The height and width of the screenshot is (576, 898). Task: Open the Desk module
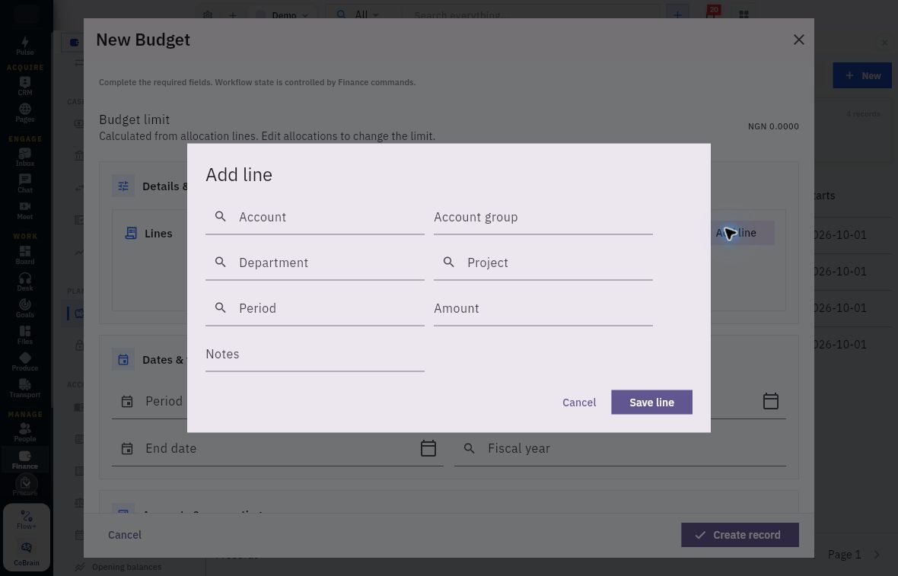point(24,282)
